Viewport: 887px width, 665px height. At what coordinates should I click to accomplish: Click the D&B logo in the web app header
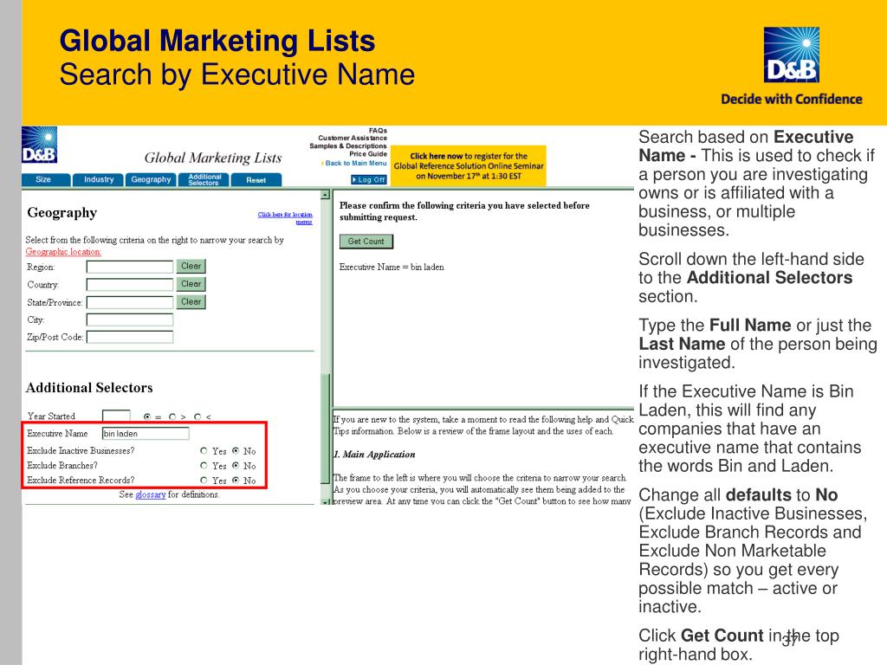tap(40, 145)
